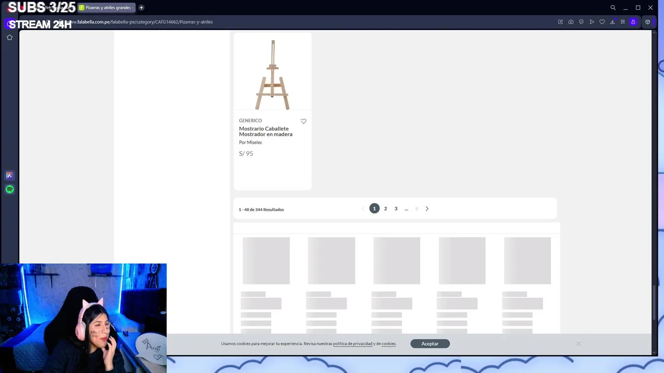This screenshot has width=664, height=373.
Task: Click the sidebar star bookmarks icon
Action: [9, 37]
